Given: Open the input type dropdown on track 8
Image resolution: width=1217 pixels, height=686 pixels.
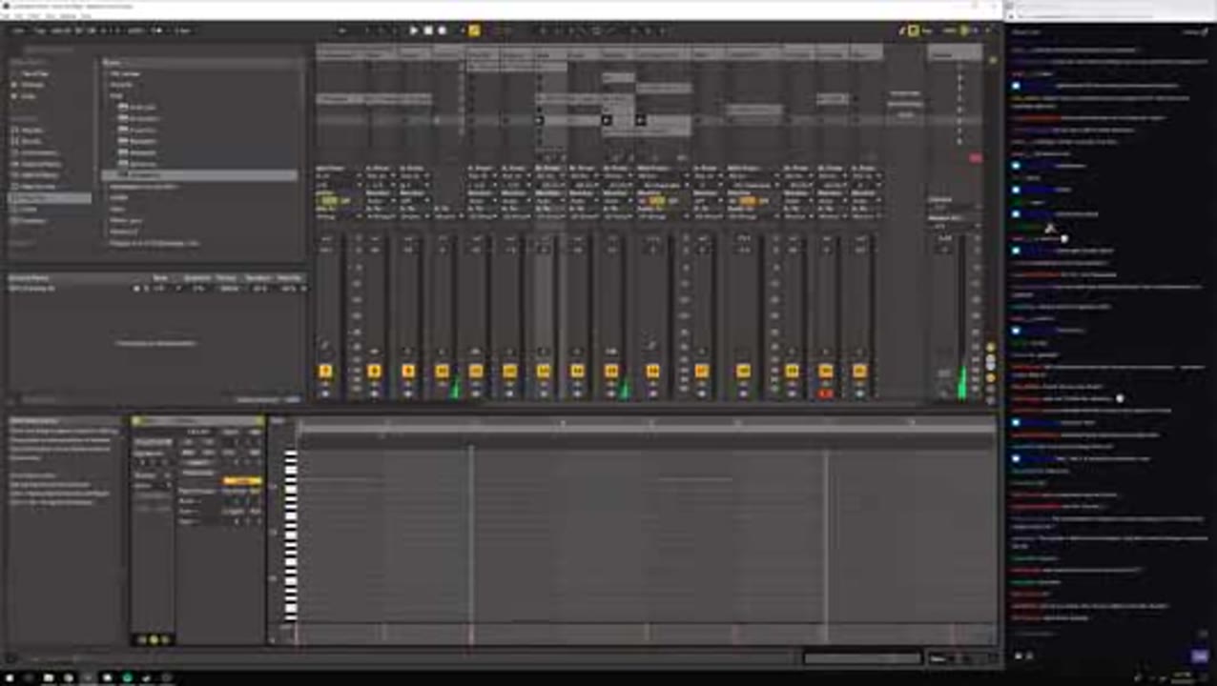Looking at the screenshot, I should click(380, 176).
